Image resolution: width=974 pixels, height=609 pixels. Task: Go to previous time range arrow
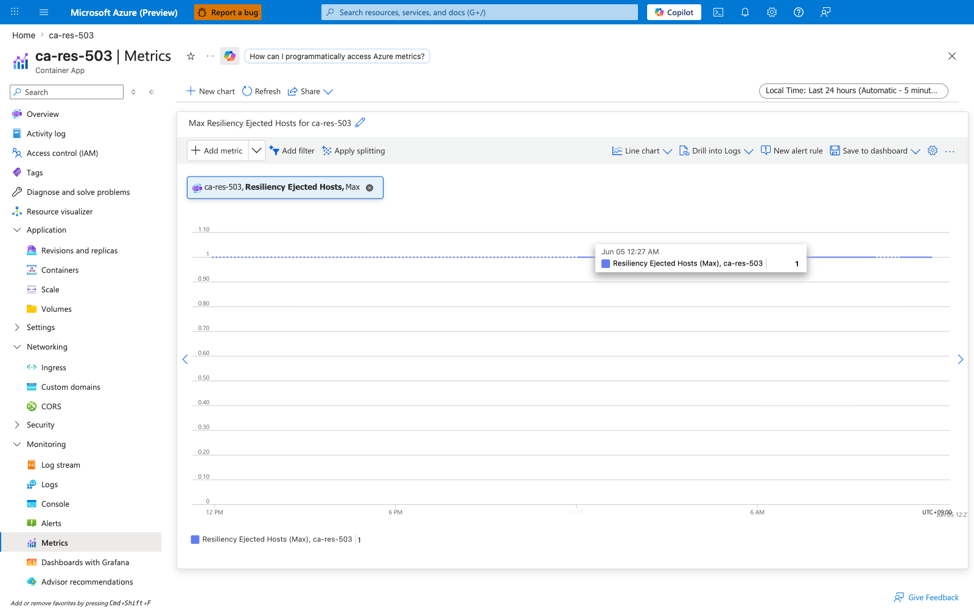point(185,359)
